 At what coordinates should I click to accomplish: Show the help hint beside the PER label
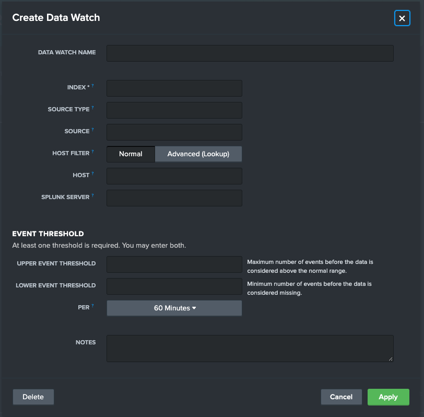click(x=92, y=306)
